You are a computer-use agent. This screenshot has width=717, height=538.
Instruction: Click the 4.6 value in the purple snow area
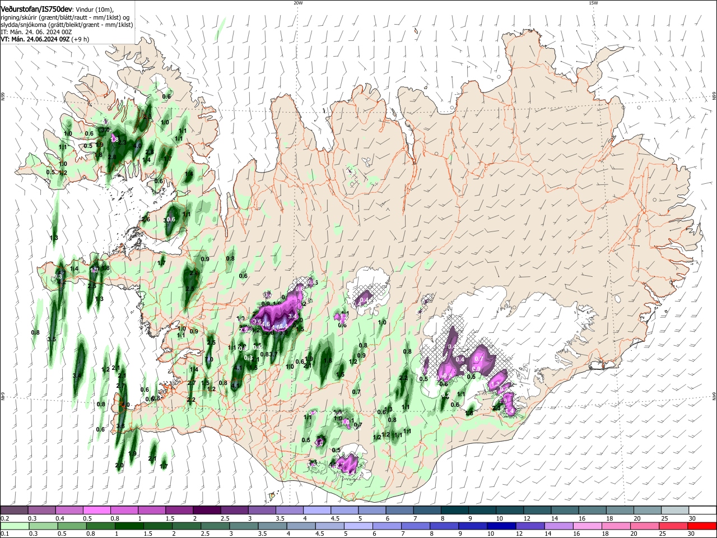pyautogui.click(x=266, y=324)
